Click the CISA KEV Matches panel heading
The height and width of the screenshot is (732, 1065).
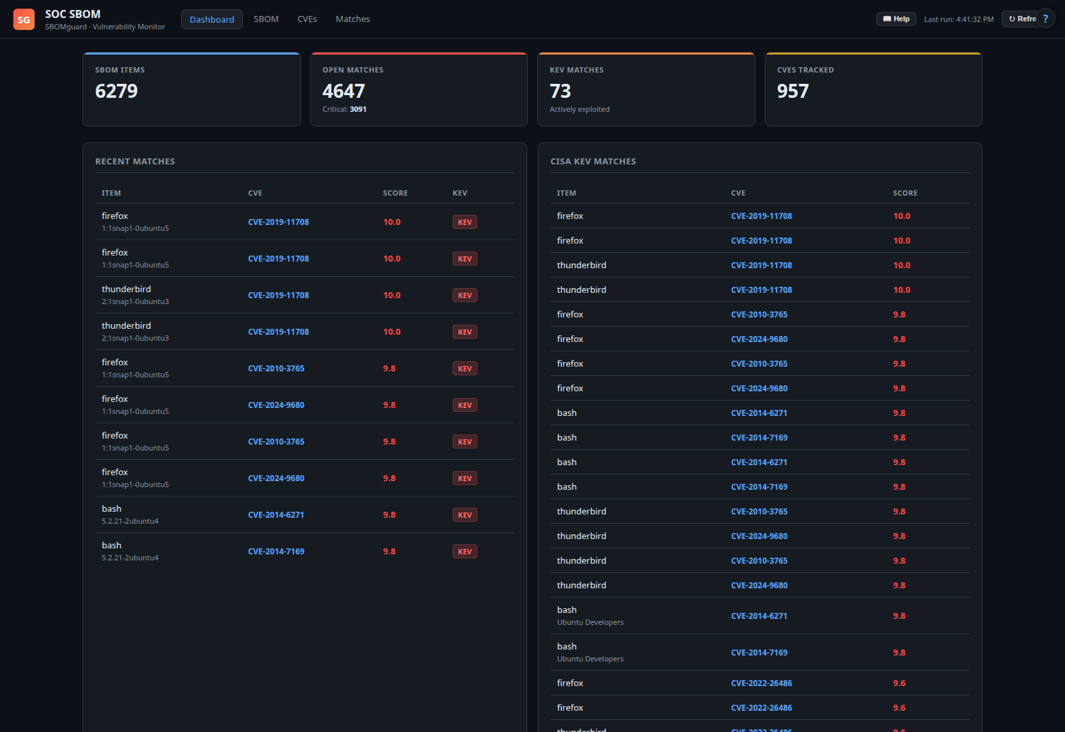593,162
